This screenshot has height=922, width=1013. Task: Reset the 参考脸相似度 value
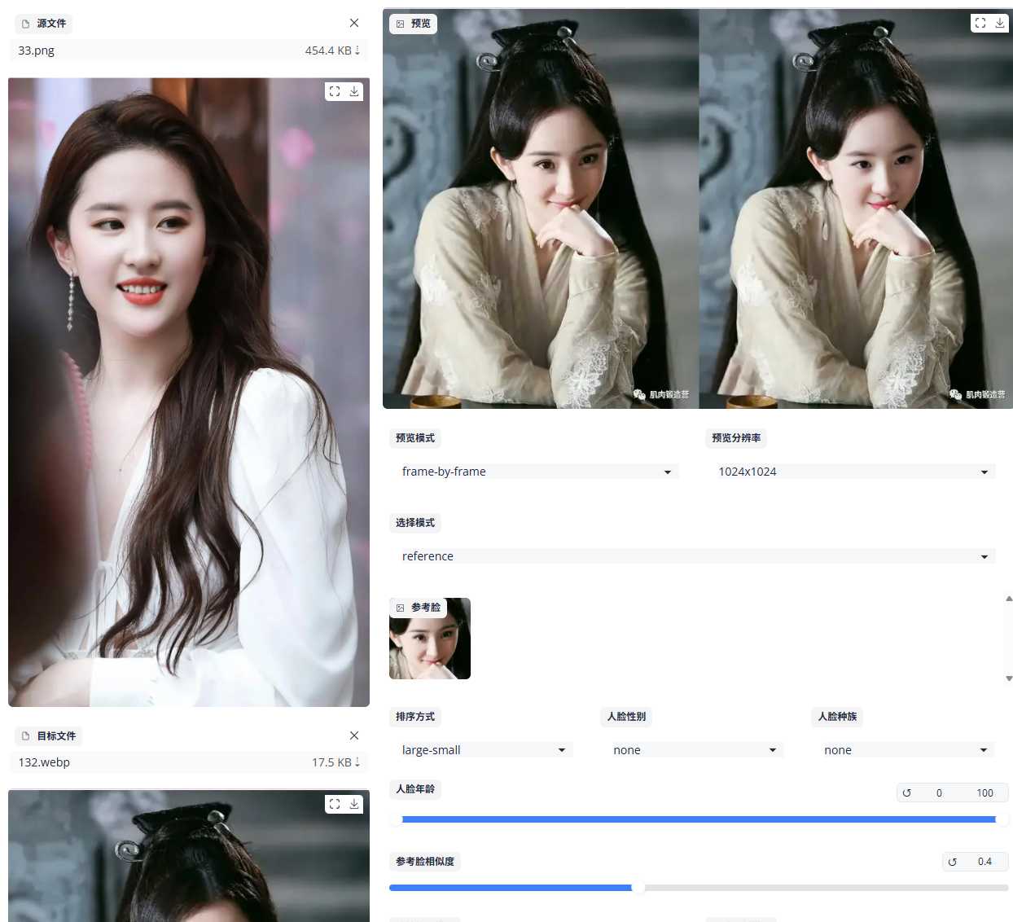click(953, 862)
